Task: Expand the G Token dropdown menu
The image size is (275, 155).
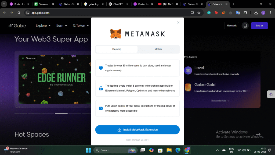Action: [x=81, y=26]
